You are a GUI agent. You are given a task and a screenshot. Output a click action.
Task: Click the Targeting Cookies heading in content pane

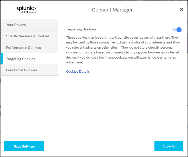pos(81,29)
